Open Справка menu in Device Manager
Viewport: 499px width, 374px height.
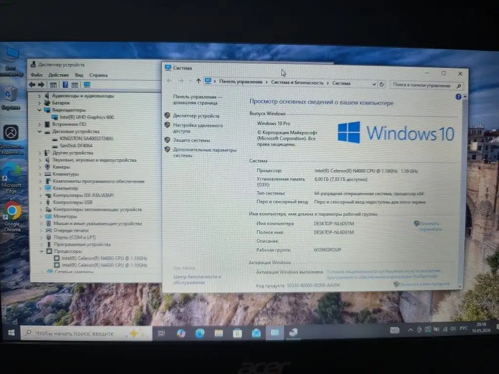pyautogui.click(x=98, y=75)
